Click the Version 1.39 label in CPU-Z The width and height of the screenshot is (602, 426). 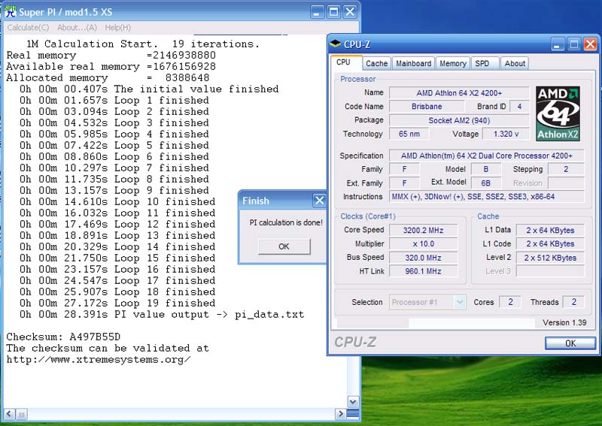[564, 322]
